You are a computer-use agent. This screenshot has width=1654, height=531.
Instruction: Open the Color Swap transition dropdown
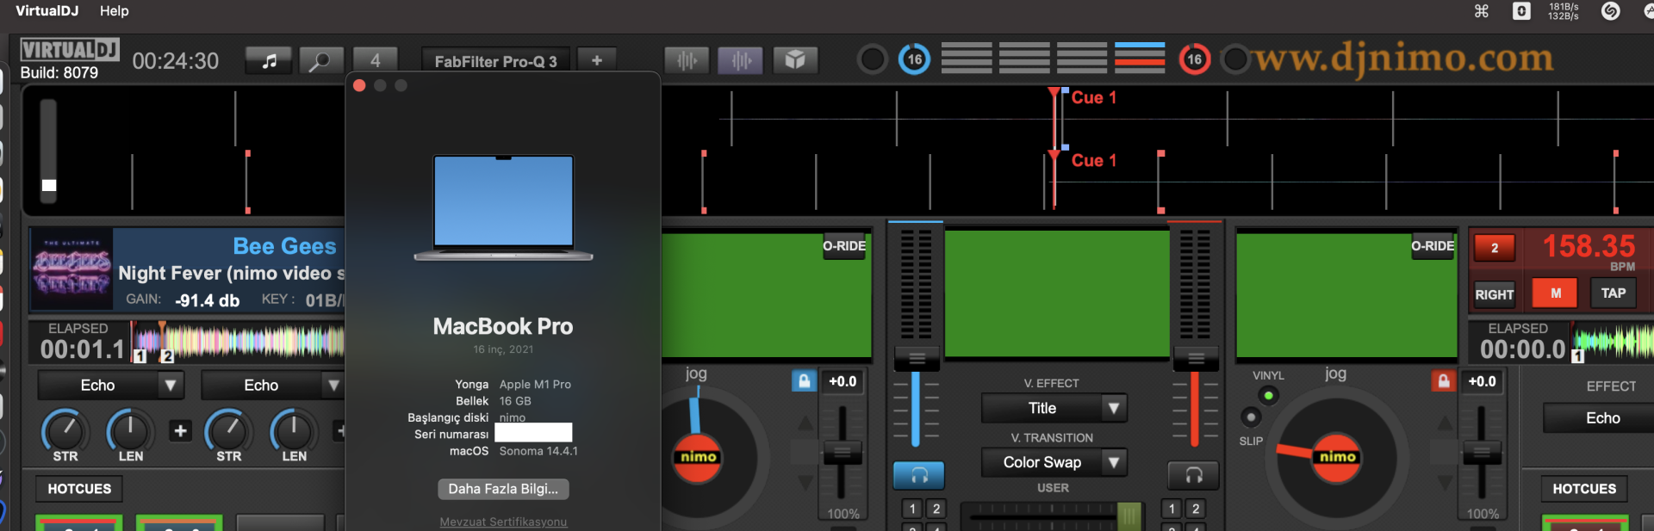1113,462
